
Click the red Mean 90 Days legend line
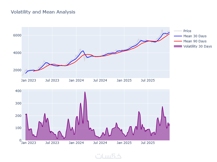[178, 41]
